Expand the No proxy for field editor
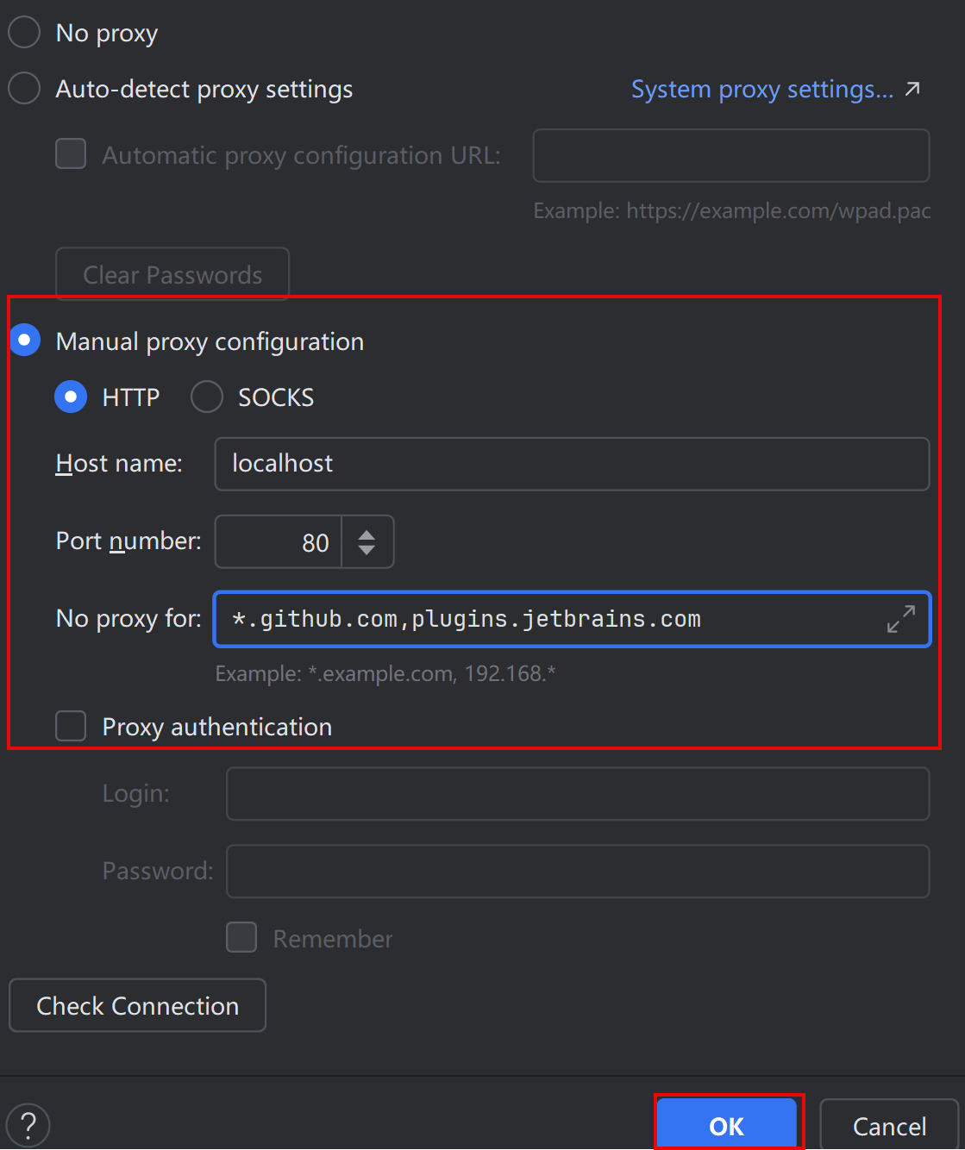 click(x=900, y=619)
